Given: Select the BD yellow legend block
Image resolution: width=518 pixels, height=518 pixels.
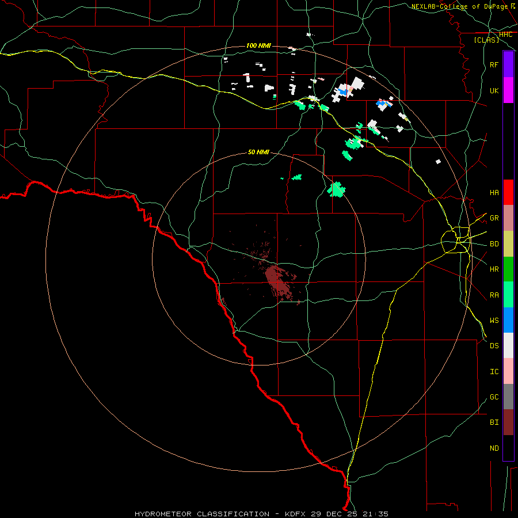Looking at the screenshot, I should [x=508, y=244].
